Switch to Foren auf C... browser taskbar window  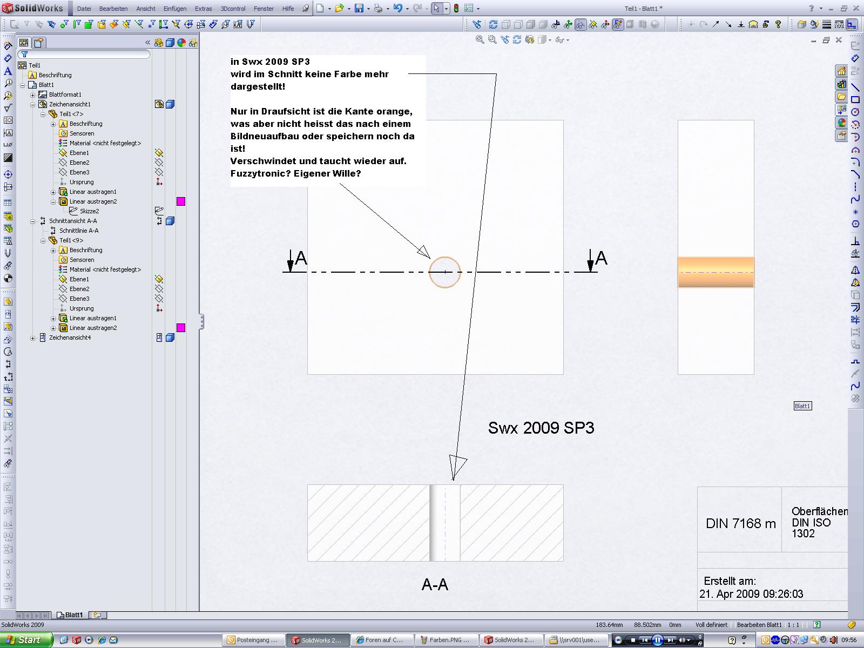[383, 640]
